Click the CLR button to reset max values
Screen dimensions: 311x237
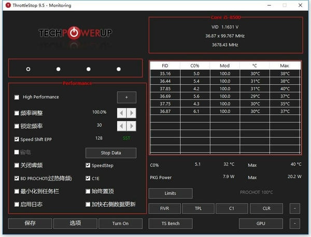coord(266,208)
